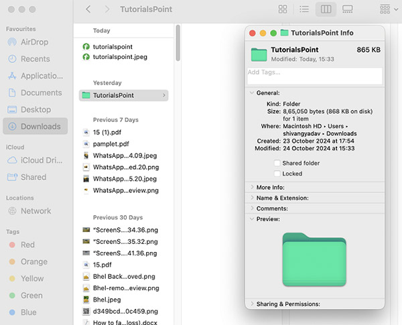
Task: Click the Red tag color
Action: (27, 245)
